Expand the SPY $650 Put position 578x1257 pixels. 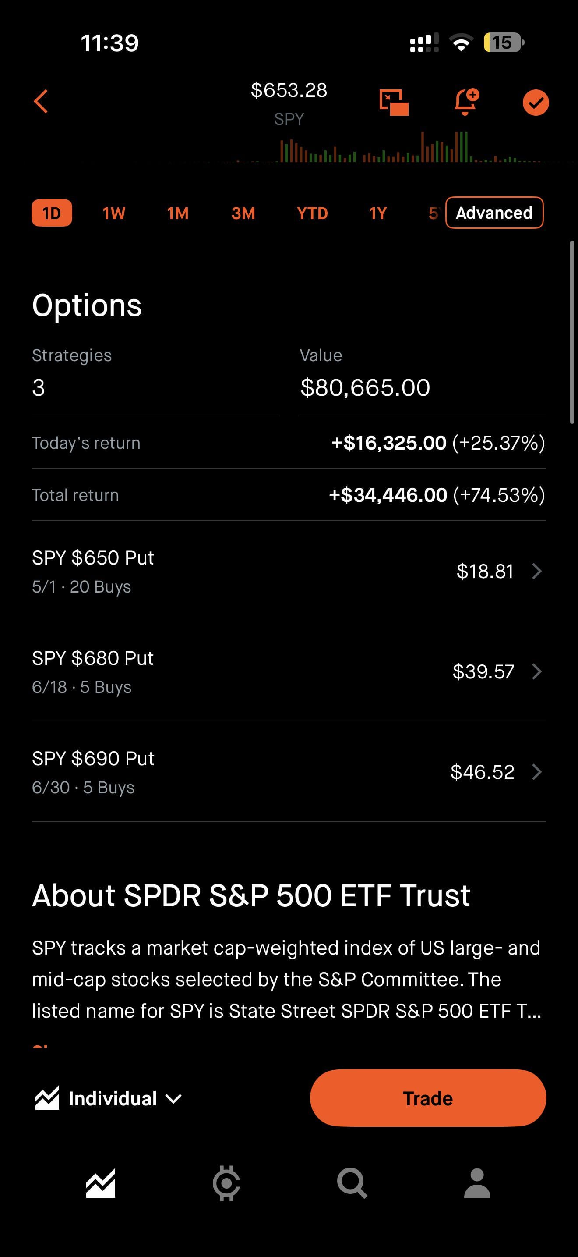pyautogui.click(x=289, y=572)
